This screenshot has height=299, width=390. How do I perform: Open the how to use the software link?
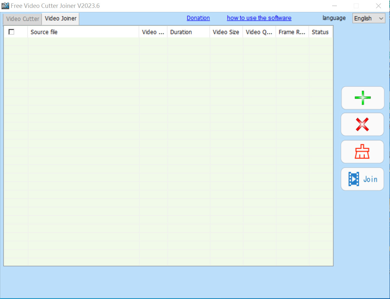coord(259,18)
